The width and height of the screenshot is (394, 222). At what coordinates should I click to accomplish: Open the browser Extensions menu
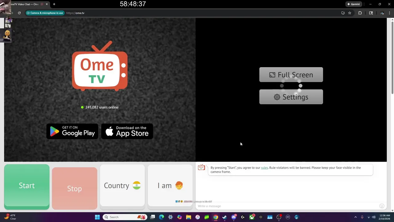pos(360,13)
